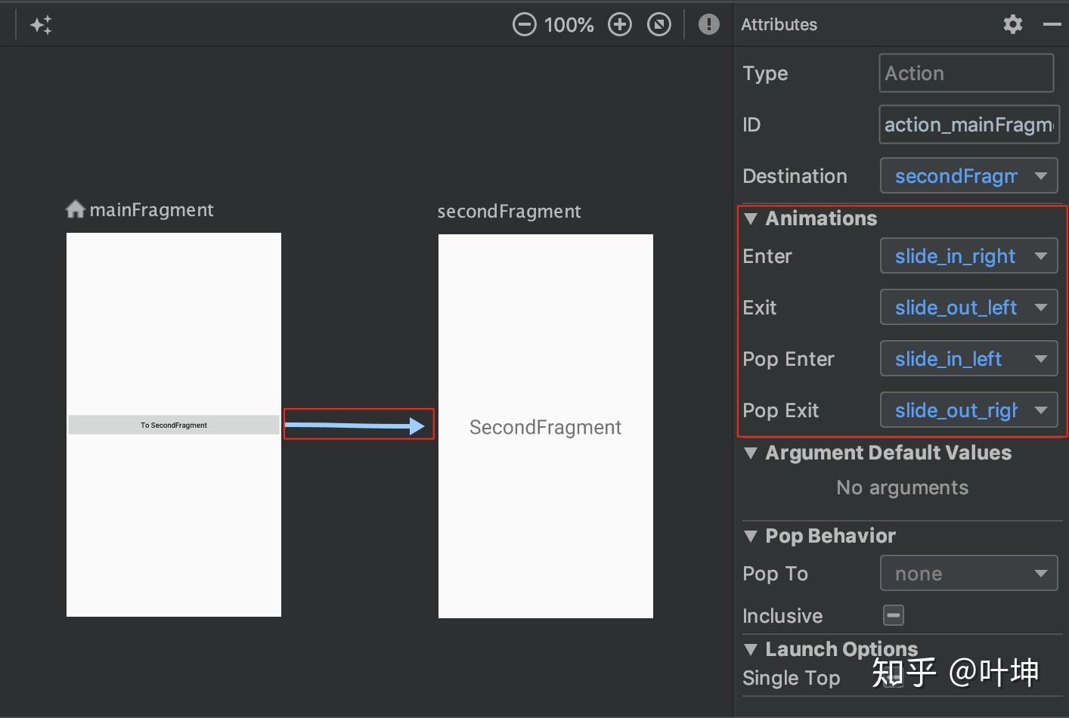
Task: Collapse the Animations section
Action: click(x=751, y=218)
